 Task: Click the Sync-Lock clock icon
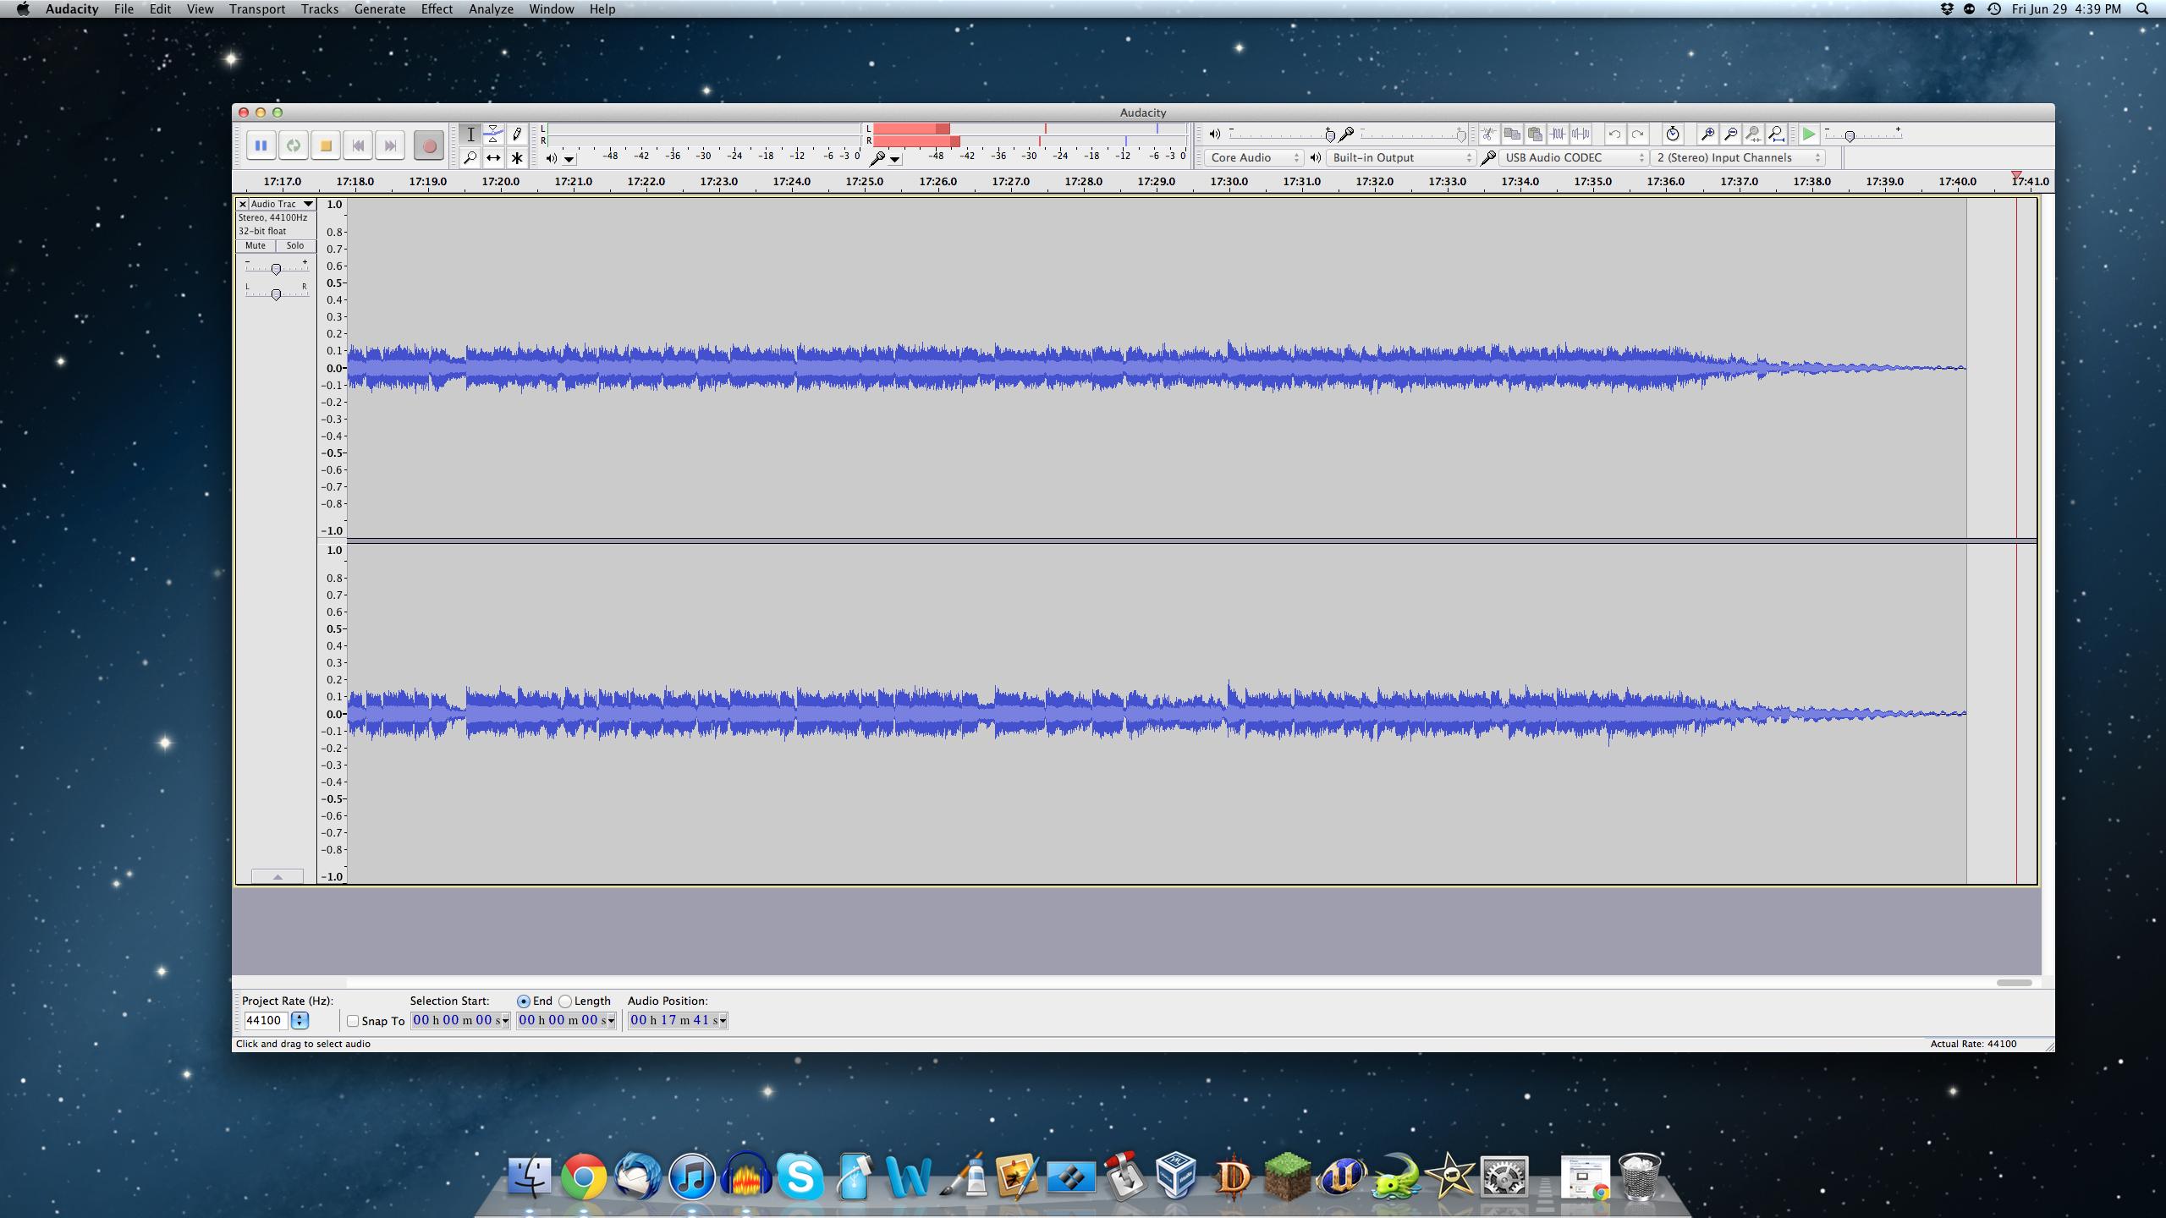[x=1672, y=134]
